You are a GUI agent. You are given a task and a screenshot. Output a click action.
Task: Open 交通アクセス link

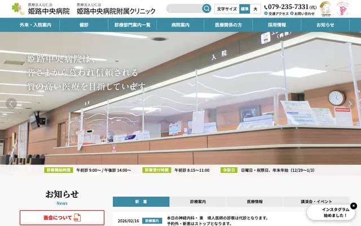click(x=276, y=14)
